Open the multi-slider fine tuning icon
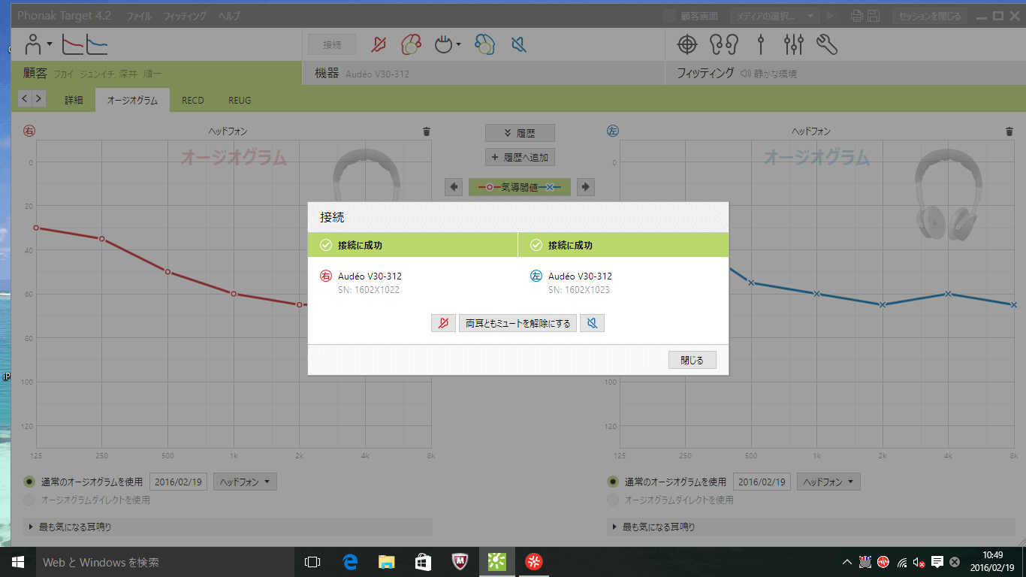This screenshot has height=577, width=1026. pos(794,45)
